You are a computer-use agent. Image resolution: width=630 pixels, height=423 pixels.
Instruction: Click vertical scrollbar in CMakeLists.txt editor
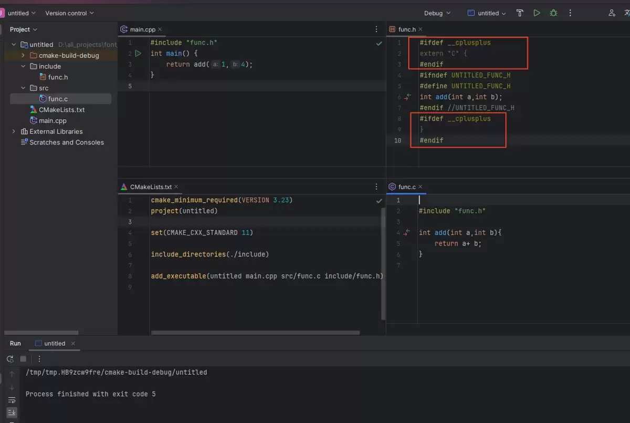383,263
